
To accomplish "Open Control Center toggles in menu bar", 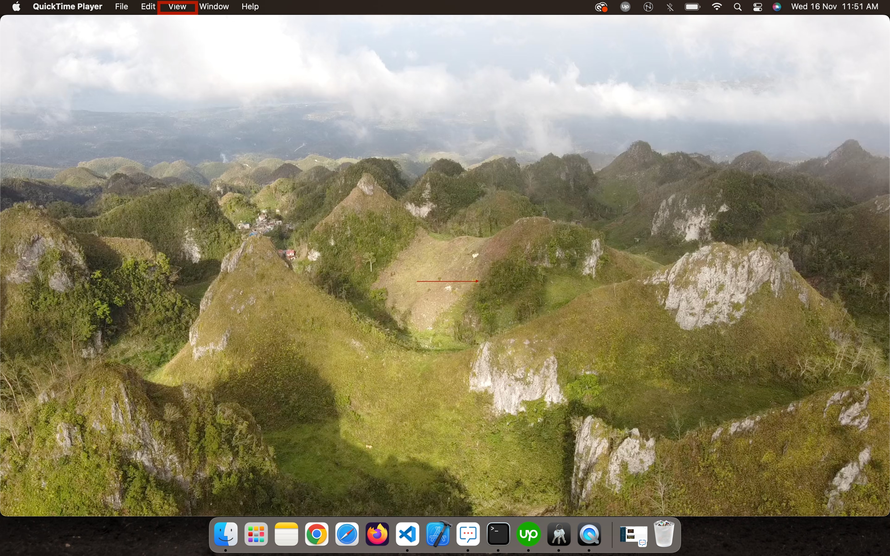I will pos(757,7).
